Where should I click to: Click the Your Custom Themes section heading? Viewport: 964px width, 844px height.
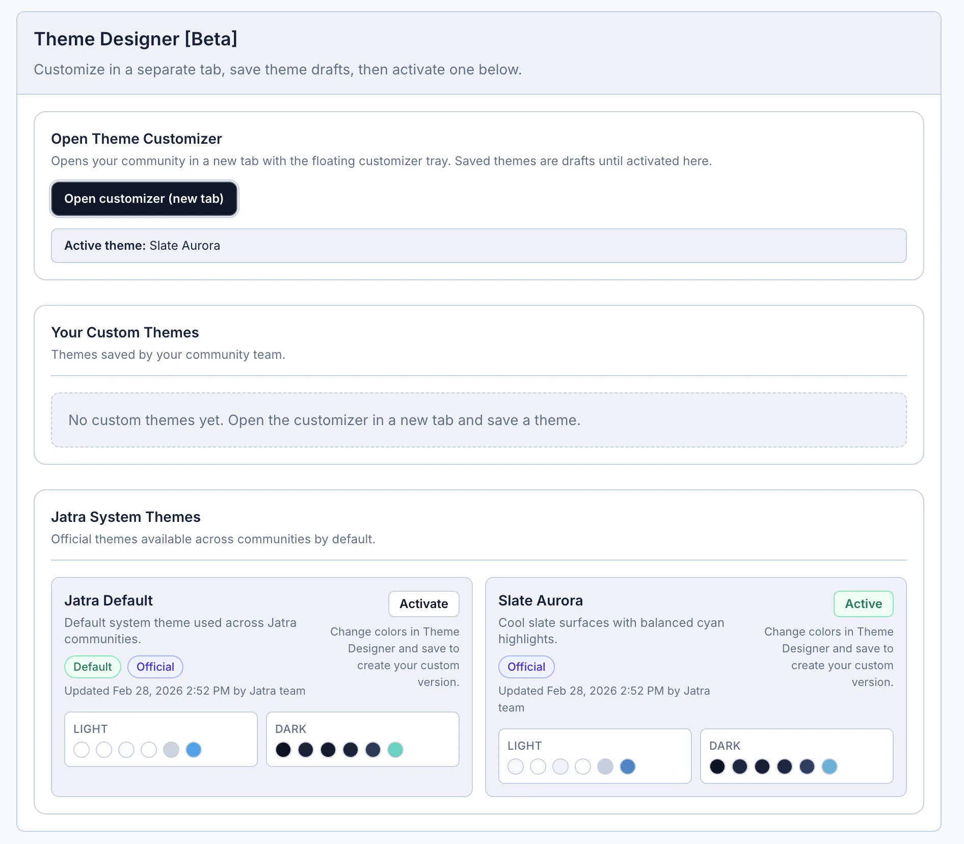click(x=125, y=332)
